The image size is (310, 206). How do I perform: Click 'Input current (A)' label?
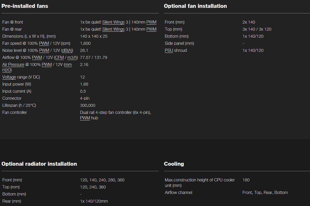coord(17,91)
